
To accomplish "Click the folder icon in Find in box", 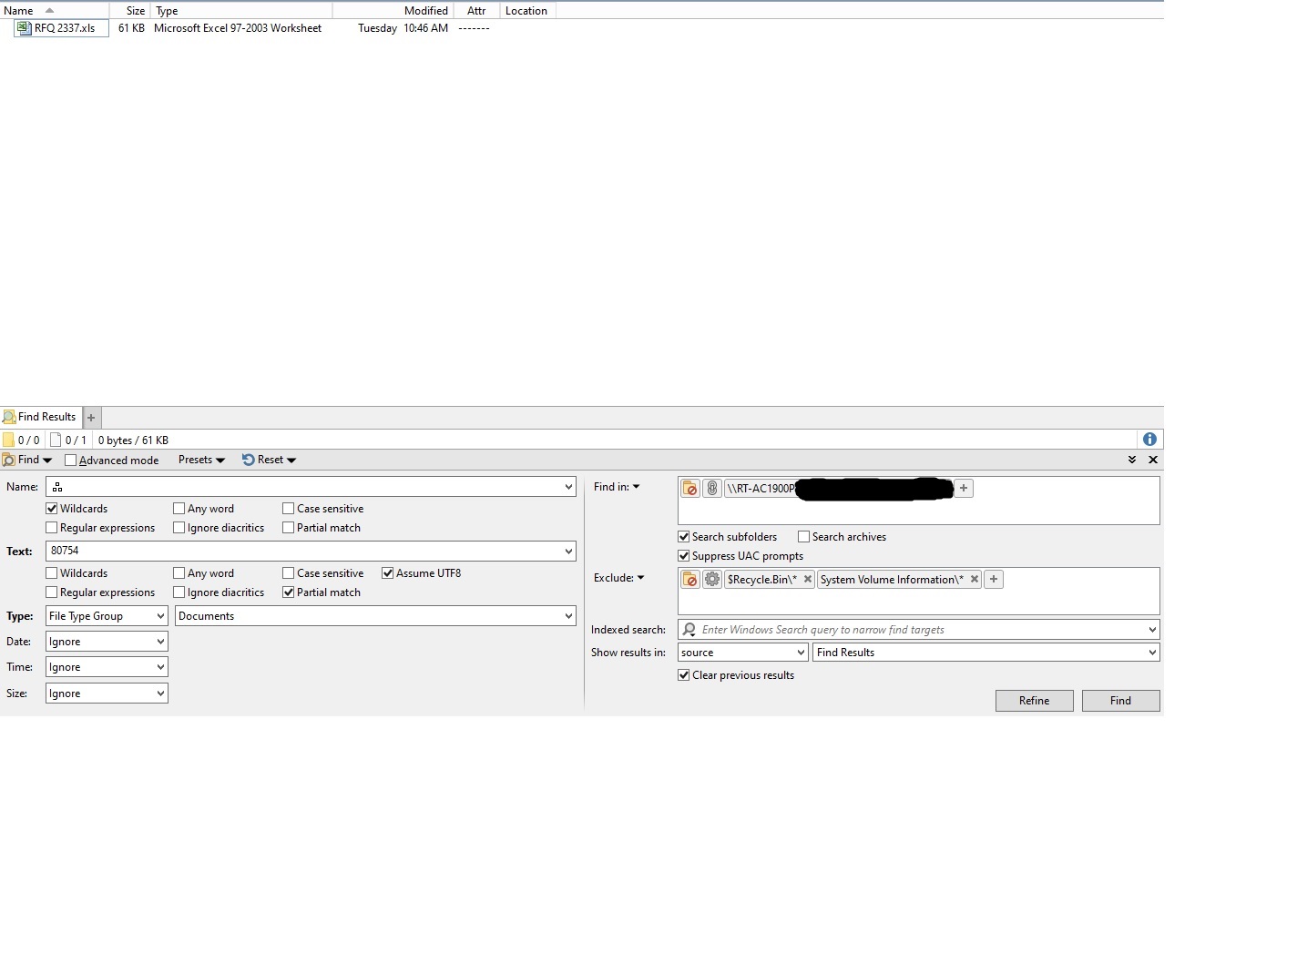I will pyautogui.click(x=690, y=489).
